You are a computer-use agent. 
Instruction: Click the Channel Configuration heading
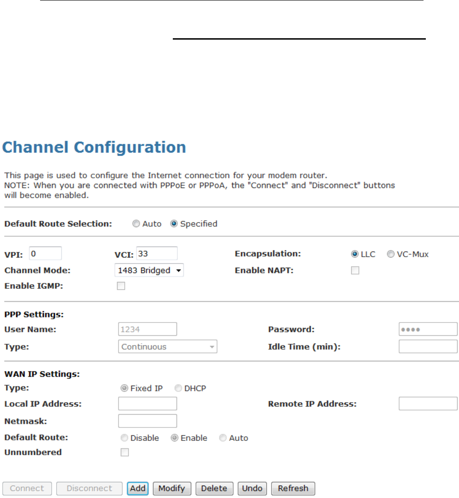click(x=94, y=147)
